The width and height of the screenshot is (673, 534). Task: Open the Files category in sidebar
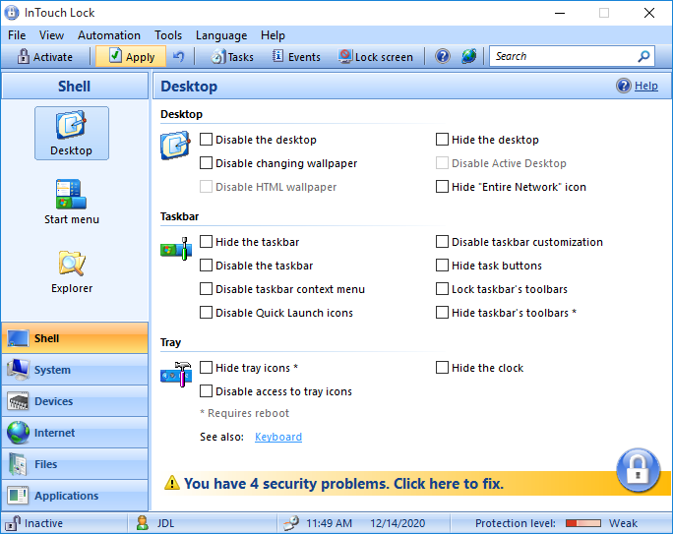coord(75,464)
